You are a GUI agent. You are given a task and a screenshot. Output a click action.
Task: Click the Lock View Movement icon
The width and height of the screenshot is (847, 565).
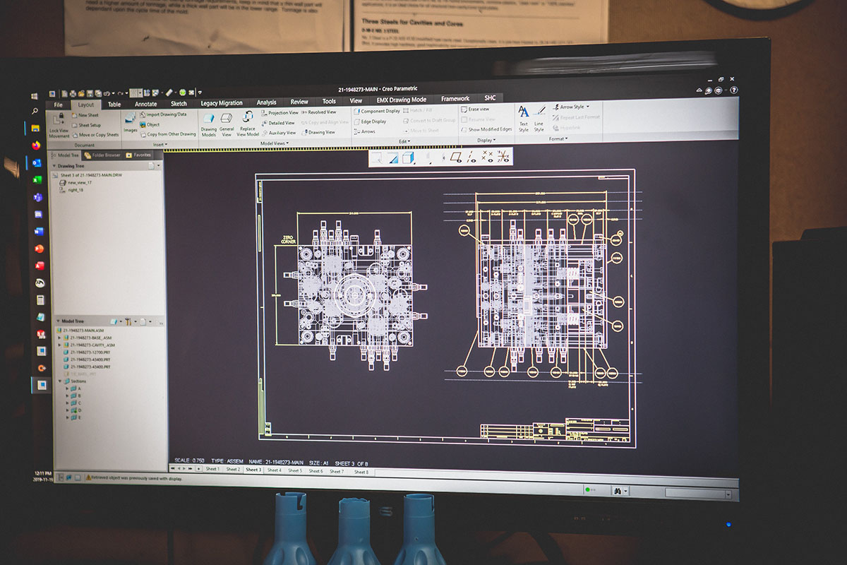(x=59, y=118)
